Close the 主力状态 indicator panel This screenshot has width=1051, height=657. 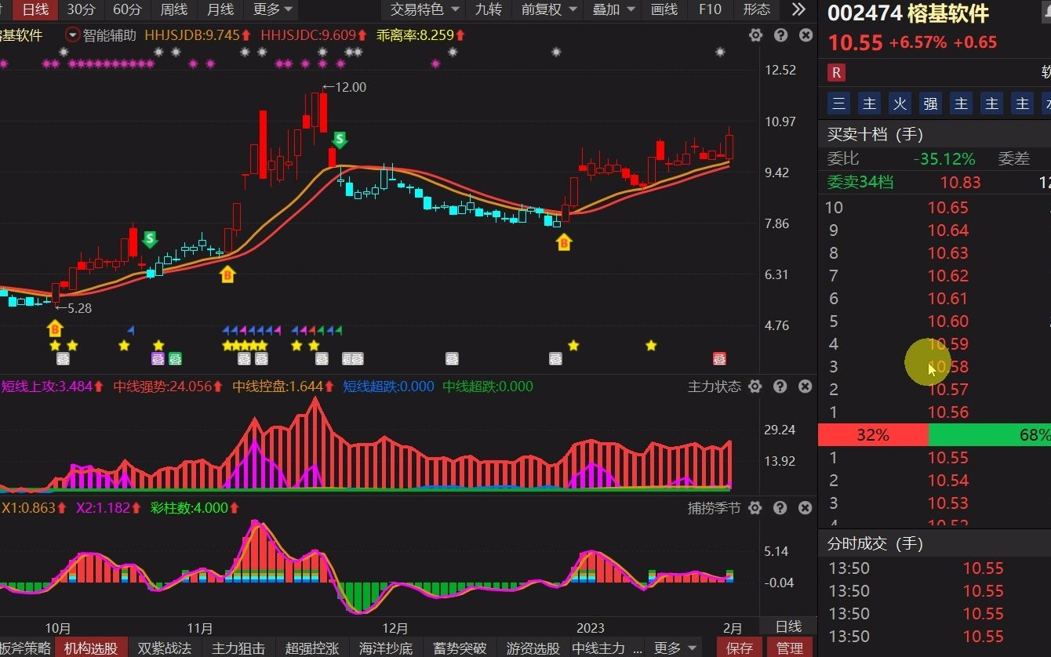806,387
